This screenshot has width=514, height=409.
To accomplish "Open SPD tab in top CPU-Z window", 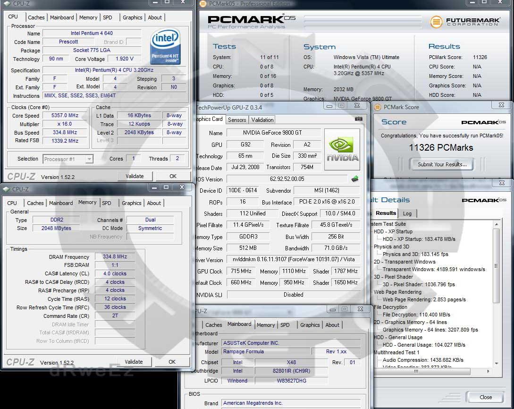I will click(x=108, y=17).
